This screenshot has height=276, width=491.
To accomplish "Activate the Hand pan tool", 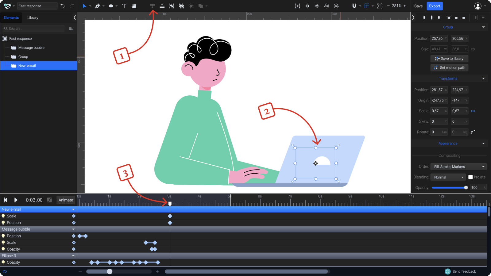I will pos(134,6).
